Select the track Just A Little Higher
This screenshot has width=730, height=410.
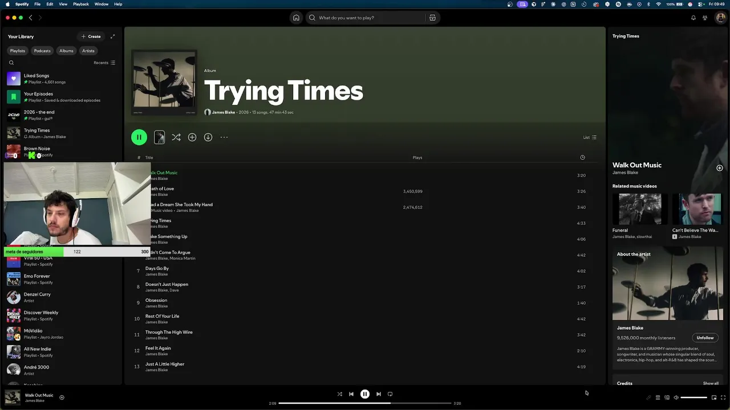[x=365, y=367]
